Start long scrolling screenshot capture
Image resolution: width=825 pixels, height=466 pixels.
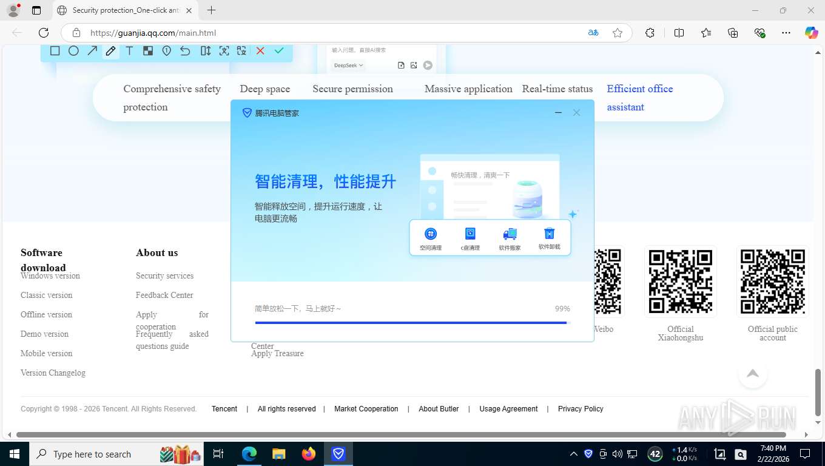[206, 51]
